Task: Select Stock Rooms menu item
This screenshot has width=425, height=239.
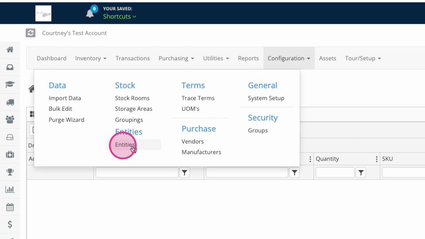Action: (x=132, y=98)
